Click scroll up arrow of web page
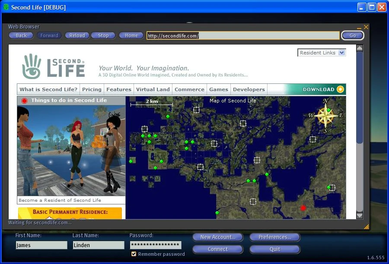The height and width of the screenshot is (264, 389). 360,48
